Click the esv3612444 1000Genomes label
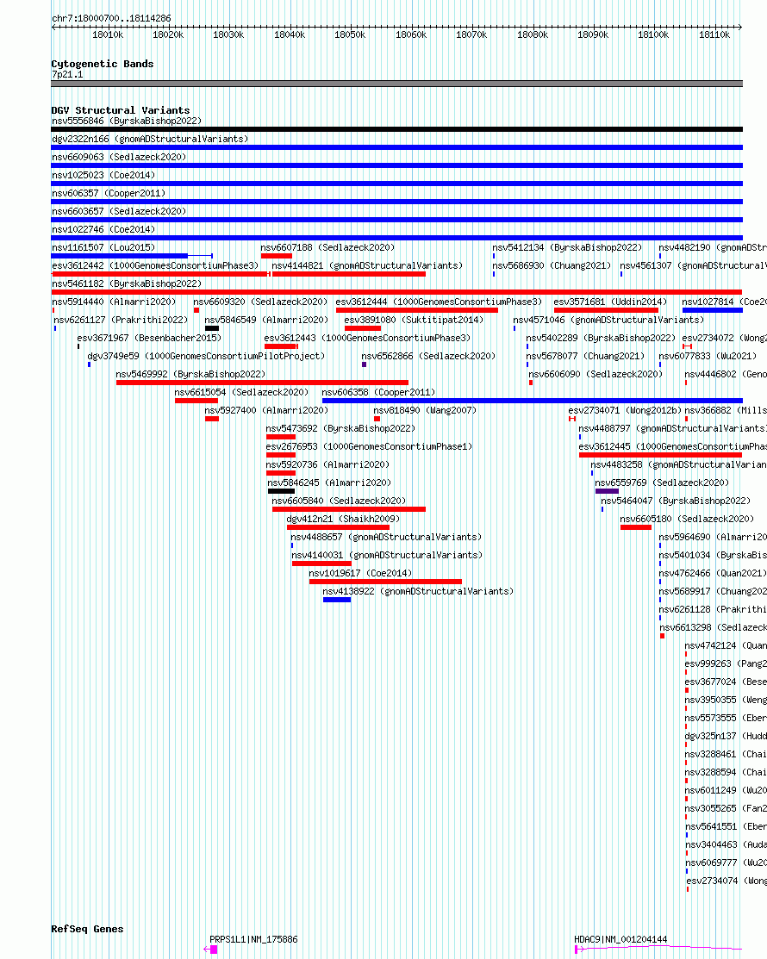 click(x=440, y=302)
